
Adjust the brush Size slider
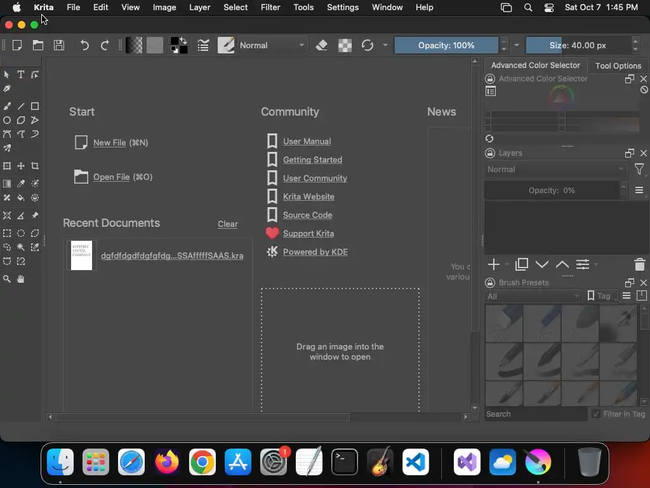tap(578, 45)
